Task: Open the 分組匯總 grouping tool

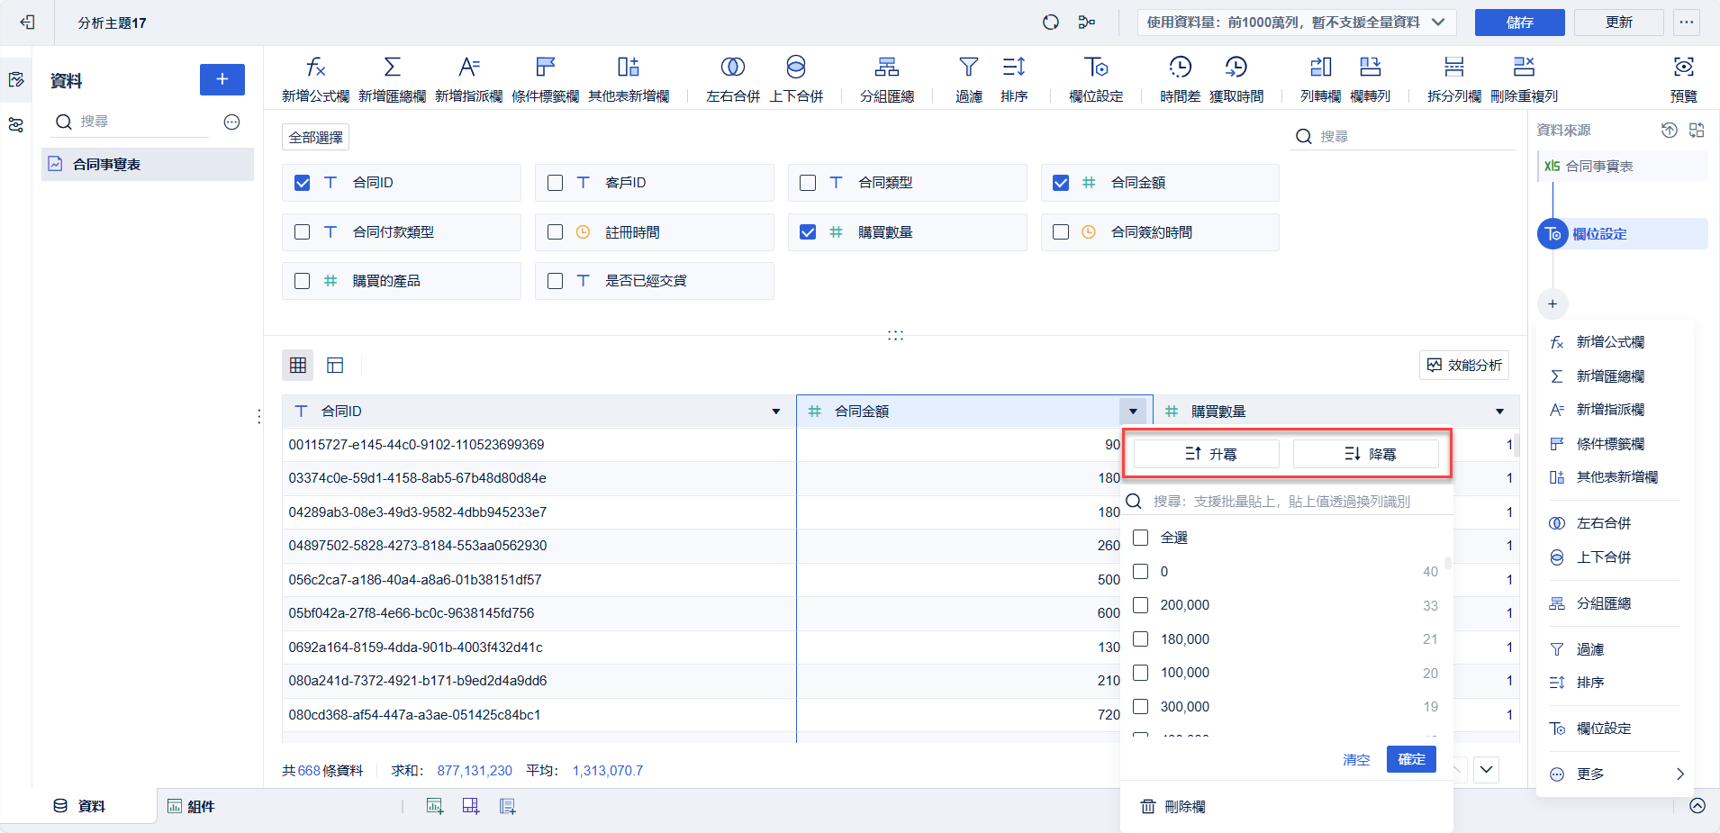Action: click(885, 77)
